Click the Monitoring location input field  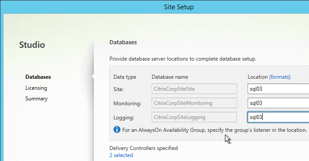click(x=278, y=103)
